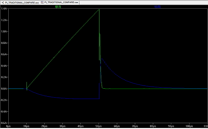Click the small green spike at 10µs
The width and height of the screenshot is (208, 129).
click(x=27, y=85)
